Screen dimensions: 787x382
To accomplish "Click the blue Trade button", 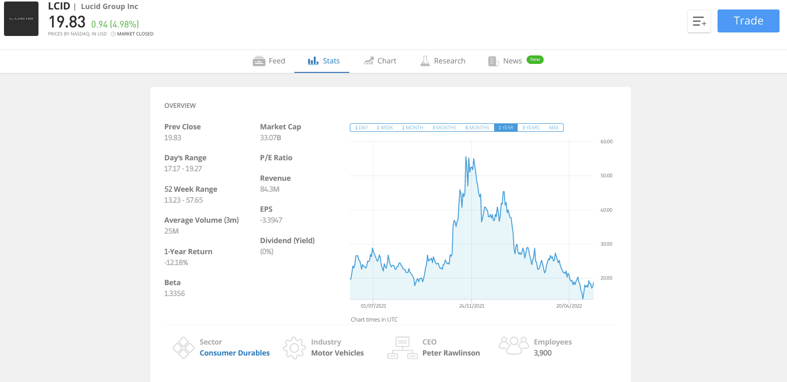I will [x=748, y=21].
